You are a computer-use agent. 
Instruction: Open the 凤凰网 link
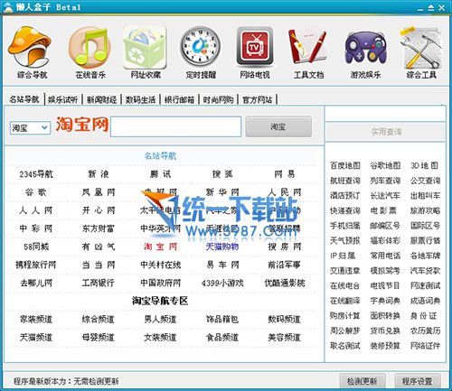point(99,192)
